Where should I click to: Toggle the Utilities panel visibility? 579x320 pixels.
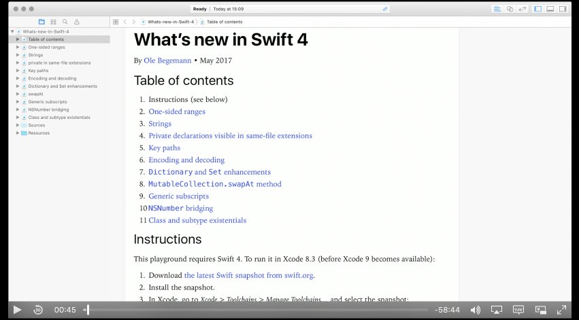pyautogui.click(x=563, y=9)
